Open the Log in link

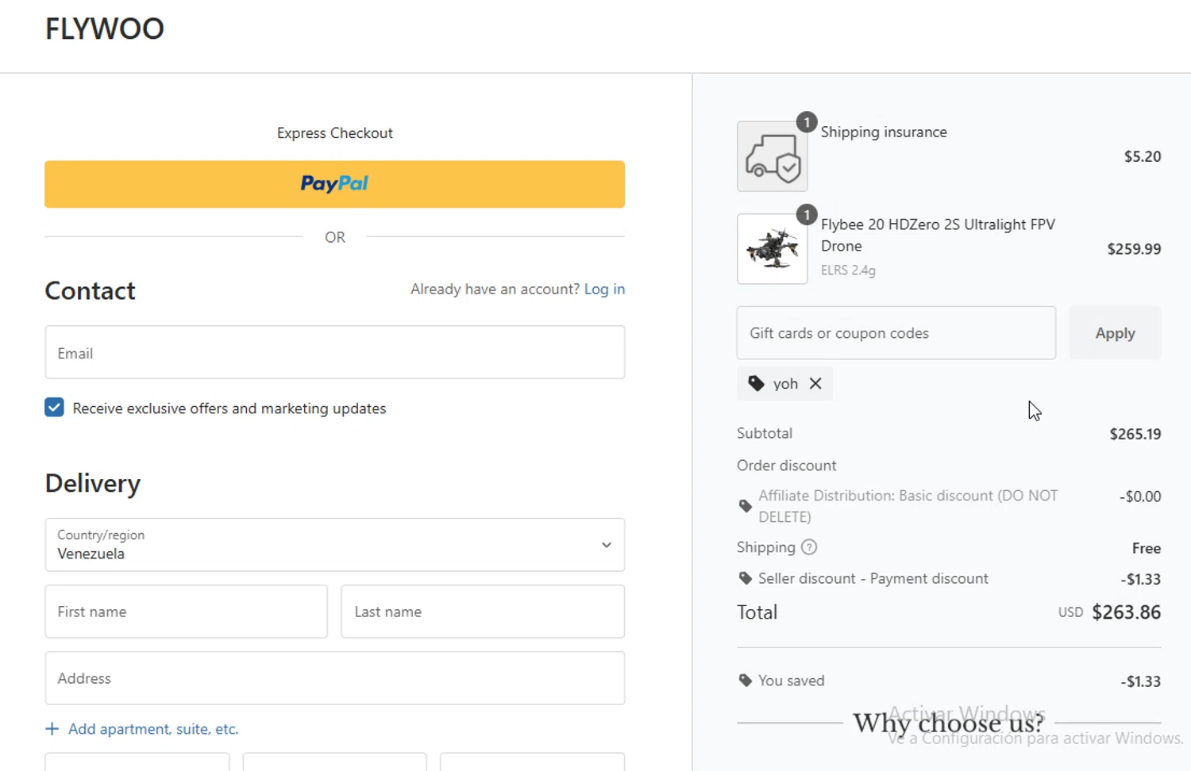(x=604, y=290)
